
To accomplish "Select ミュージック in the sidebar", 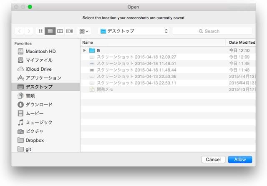I will [39, 122].
